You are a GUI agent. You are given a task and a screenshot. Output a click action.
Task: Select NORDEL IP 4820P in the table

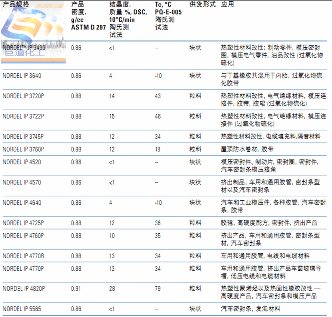[24, 289]
